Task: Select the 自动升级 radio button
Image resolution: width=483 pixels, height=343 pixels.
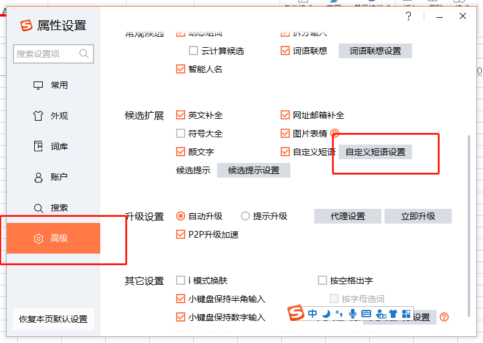Action: click(180, 216)
